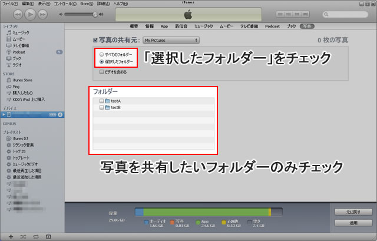Toggle the ビデオを含める checkbox
The image size is (377, 241).
click(x=101, y=72)
